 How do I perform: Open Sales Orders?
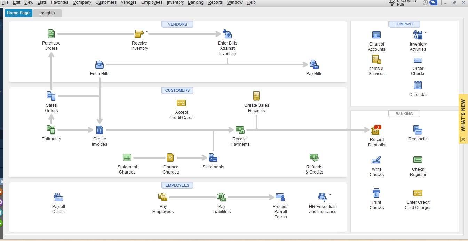[51, 96]
